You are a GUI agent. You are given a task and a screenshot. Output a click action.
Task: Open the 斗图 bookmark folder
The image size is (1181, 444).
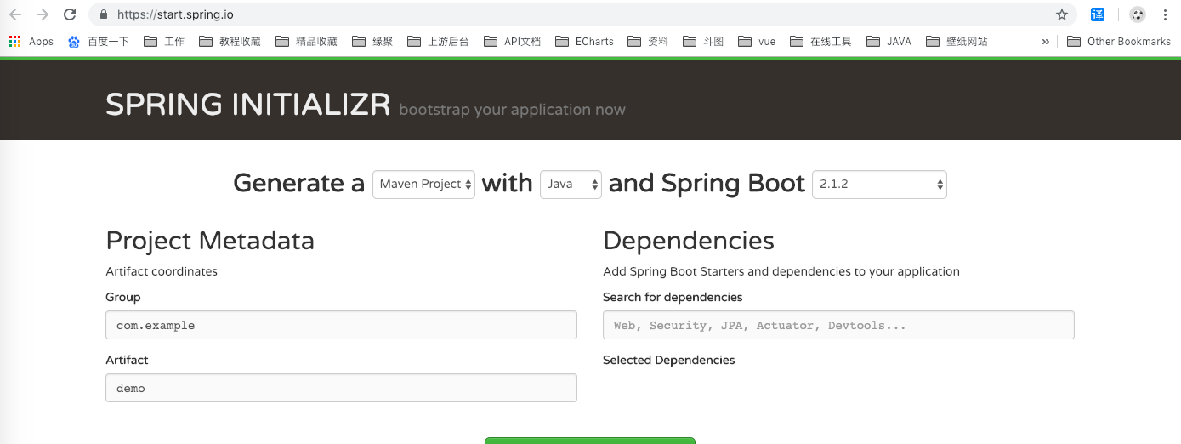point(703,41)
